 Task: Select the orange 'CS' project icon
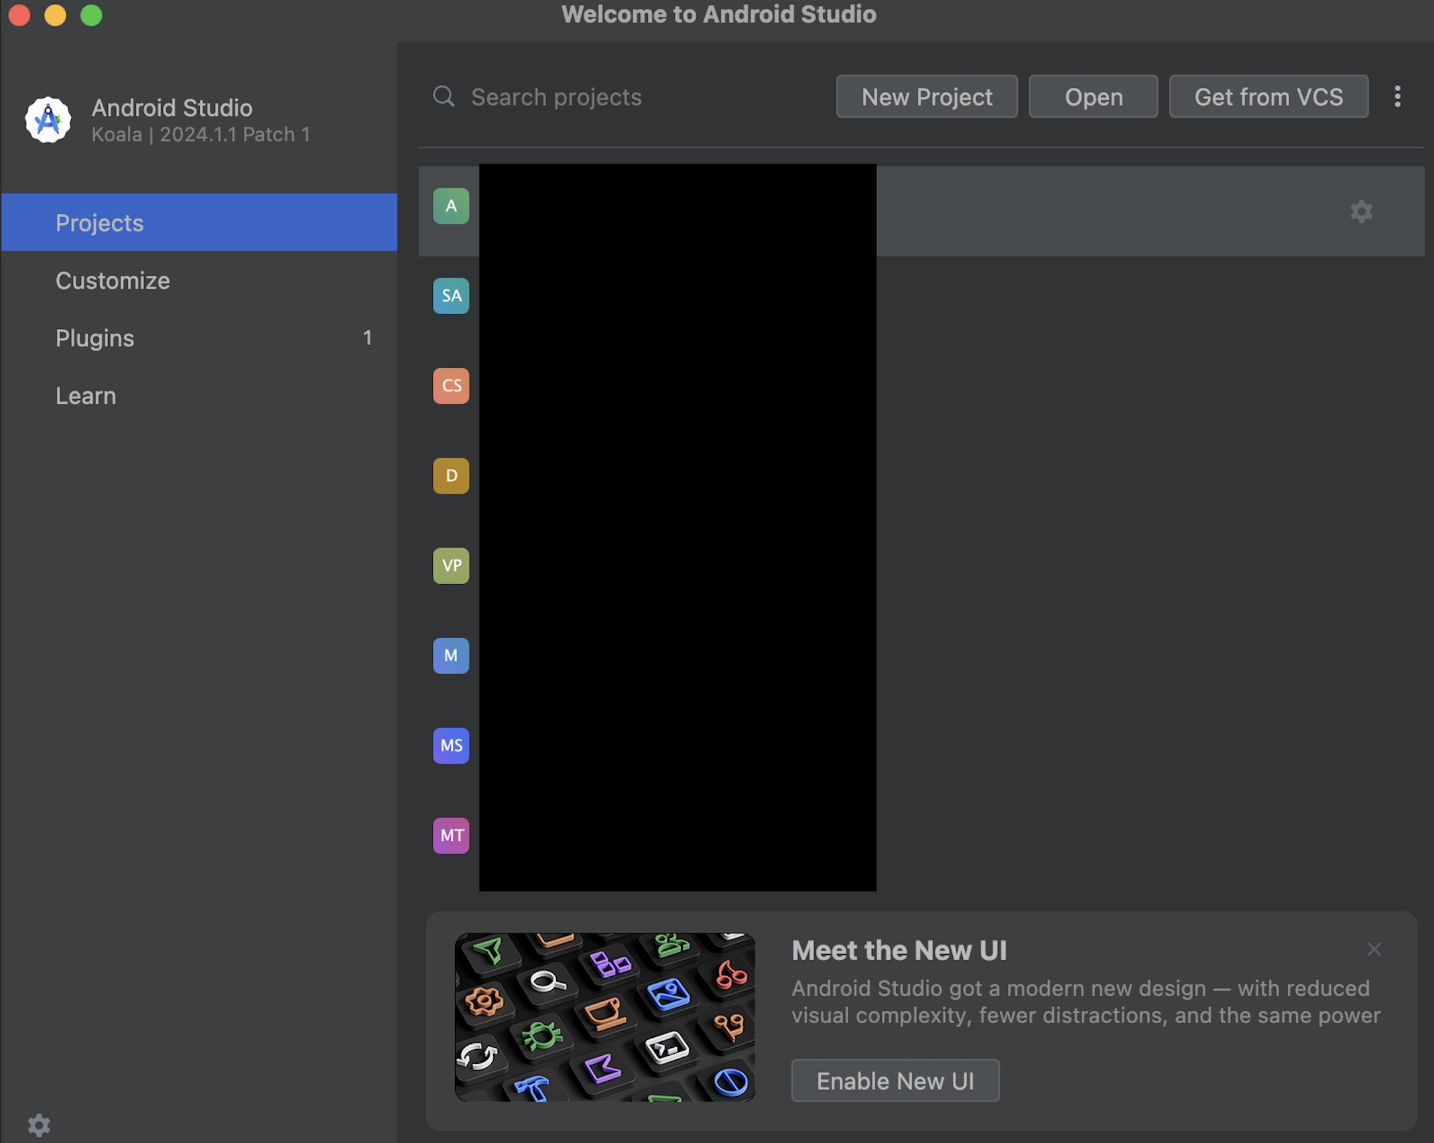pyautogui.click(x=451, y=385)
